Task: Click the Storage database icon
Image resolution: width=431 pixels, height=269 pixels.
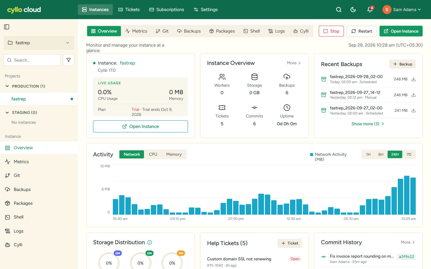Action: 254,77
